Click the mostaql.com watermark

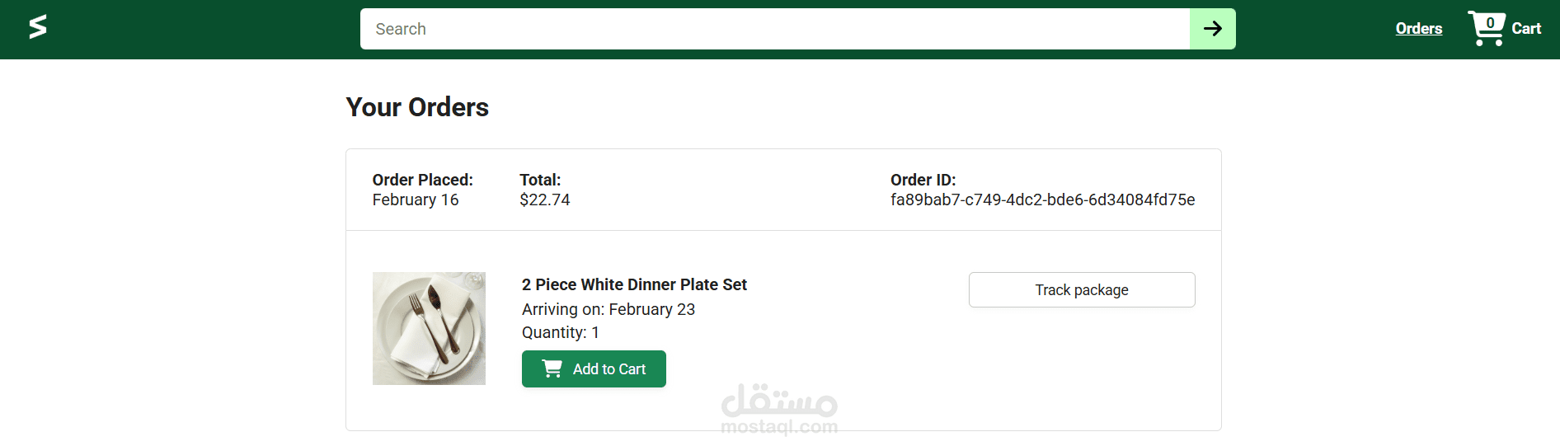click(x=779, y=410)
